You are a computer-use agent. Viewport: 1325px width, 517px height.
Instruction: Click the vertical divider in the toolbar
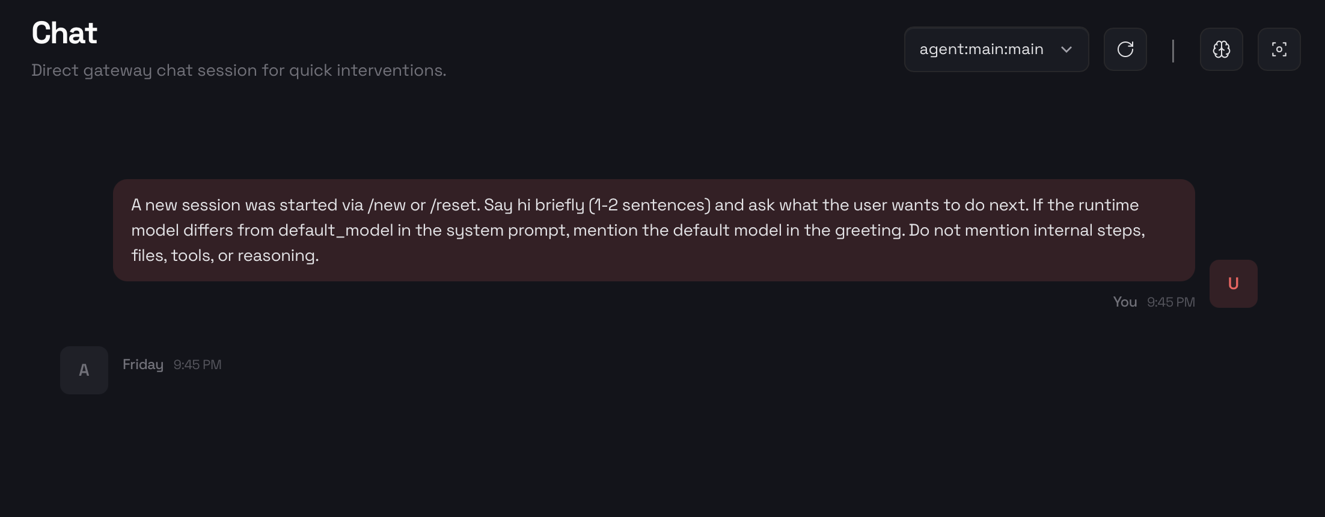1172,50
